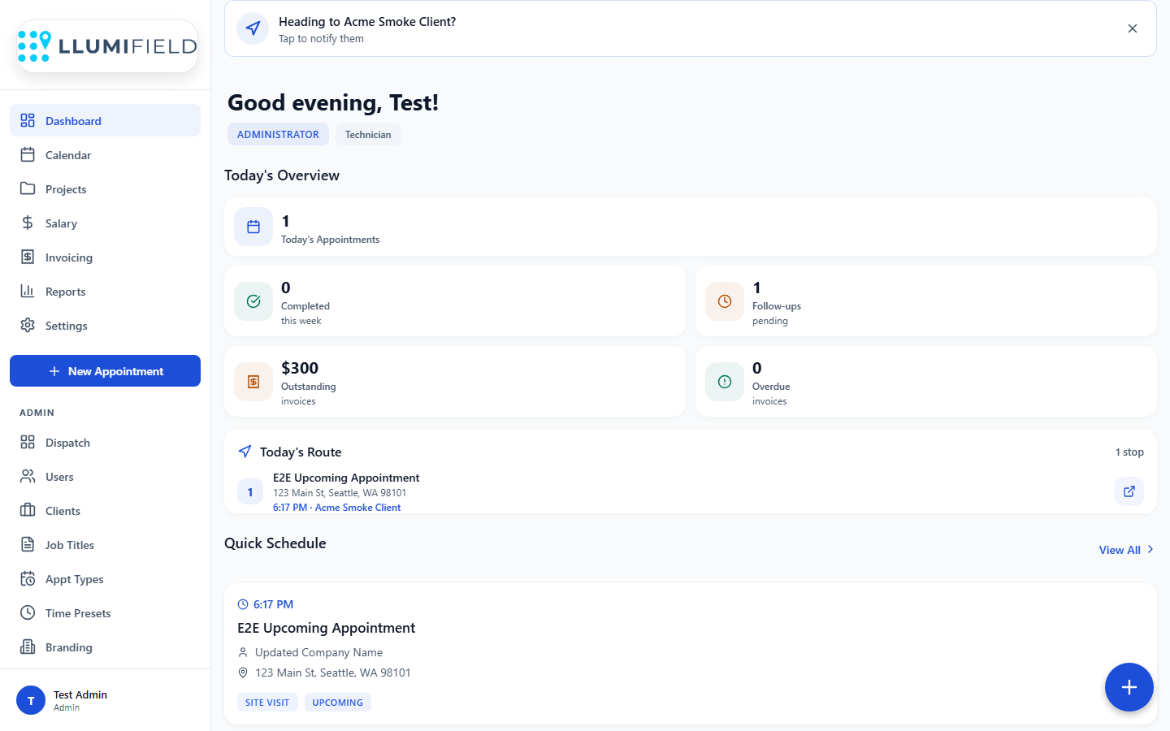Image resolution: width=1170 pixels, height=731 pixels.
Task: Open E2E Upcoming Appointment schedule card
Action: click(x=691, y=654)
